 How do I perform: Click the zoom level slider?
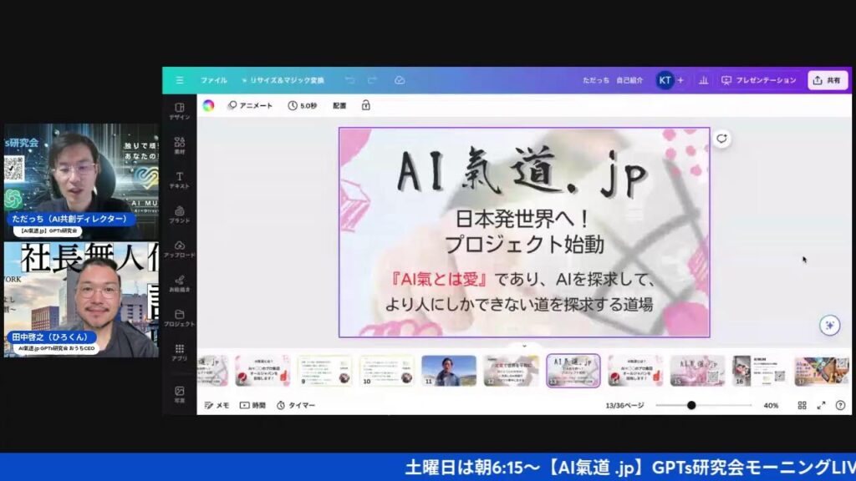[691, 405]
